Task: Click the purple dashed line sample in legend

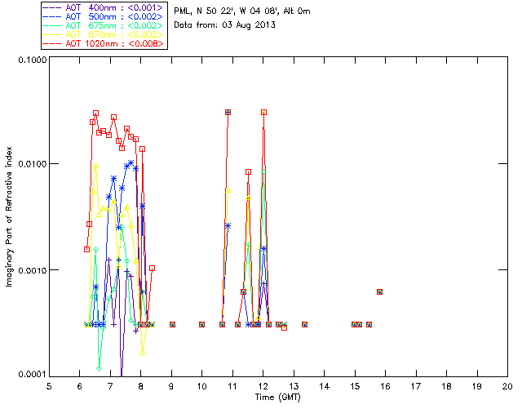Action: (52, 7)
